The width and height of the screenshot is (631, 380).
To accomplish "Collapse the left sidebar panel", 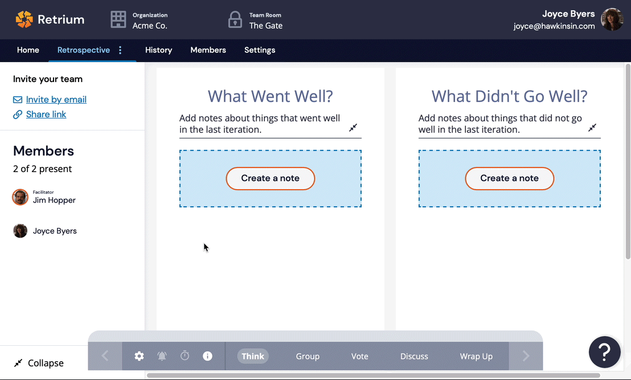I will [x=39, y=363].
